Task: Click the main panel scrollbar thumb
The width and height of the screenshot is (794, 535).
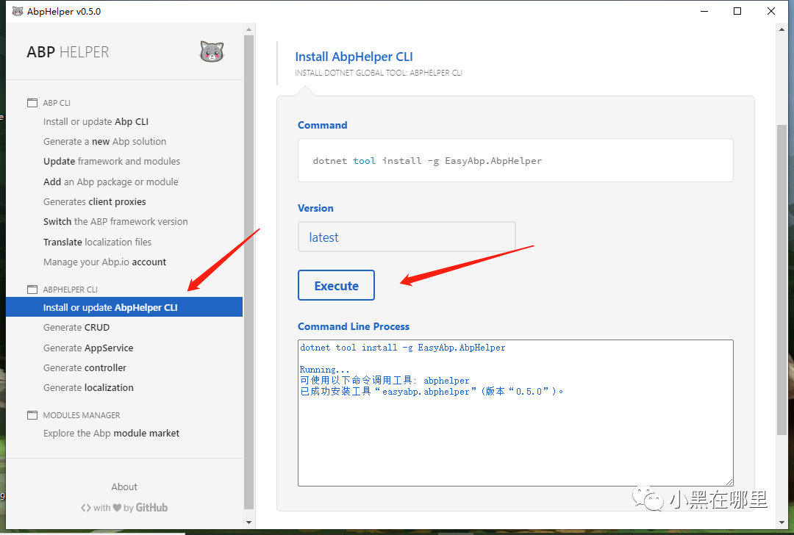Action: click(782, 279)
